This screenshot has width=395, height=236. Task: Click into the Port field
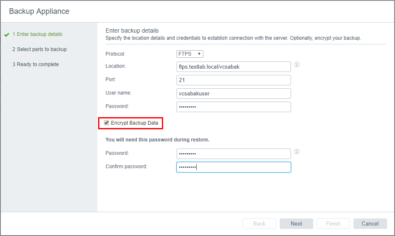click(234, 80)
